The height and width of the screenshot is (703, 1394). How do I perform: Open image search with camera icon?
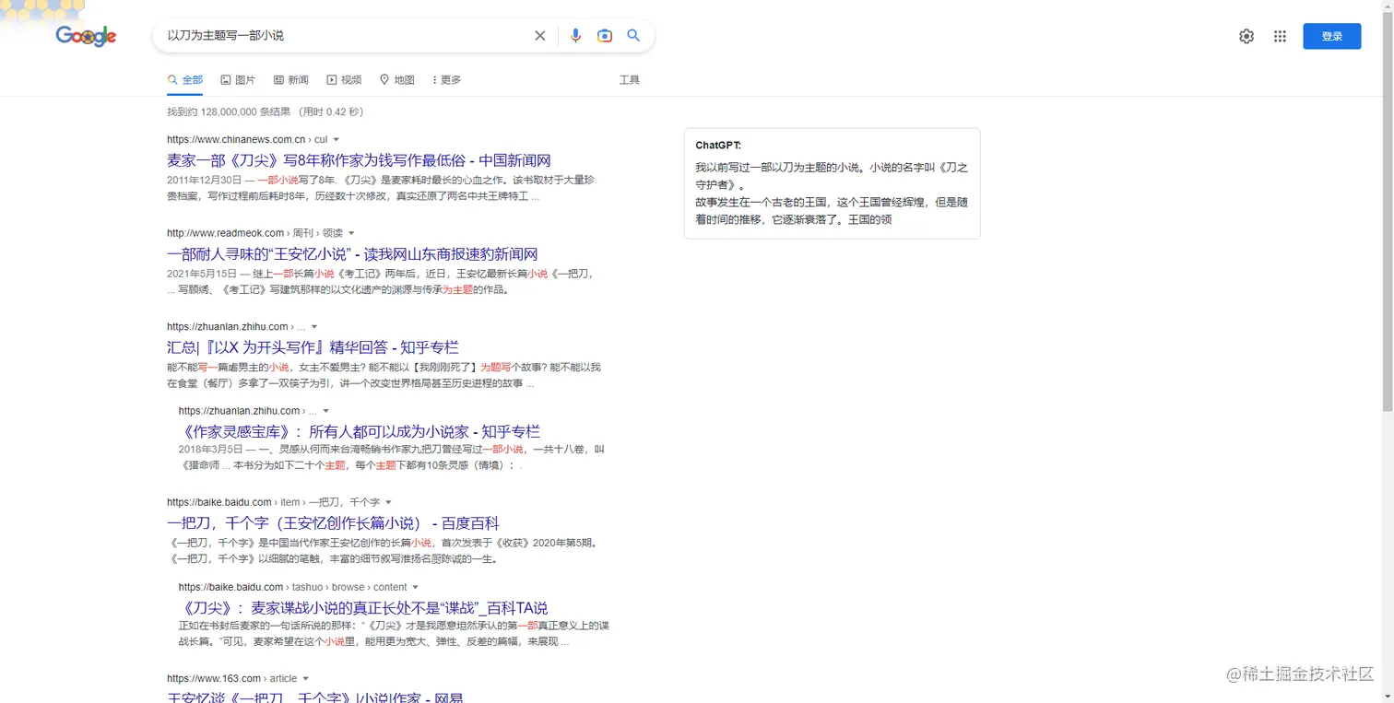(605, 36)
